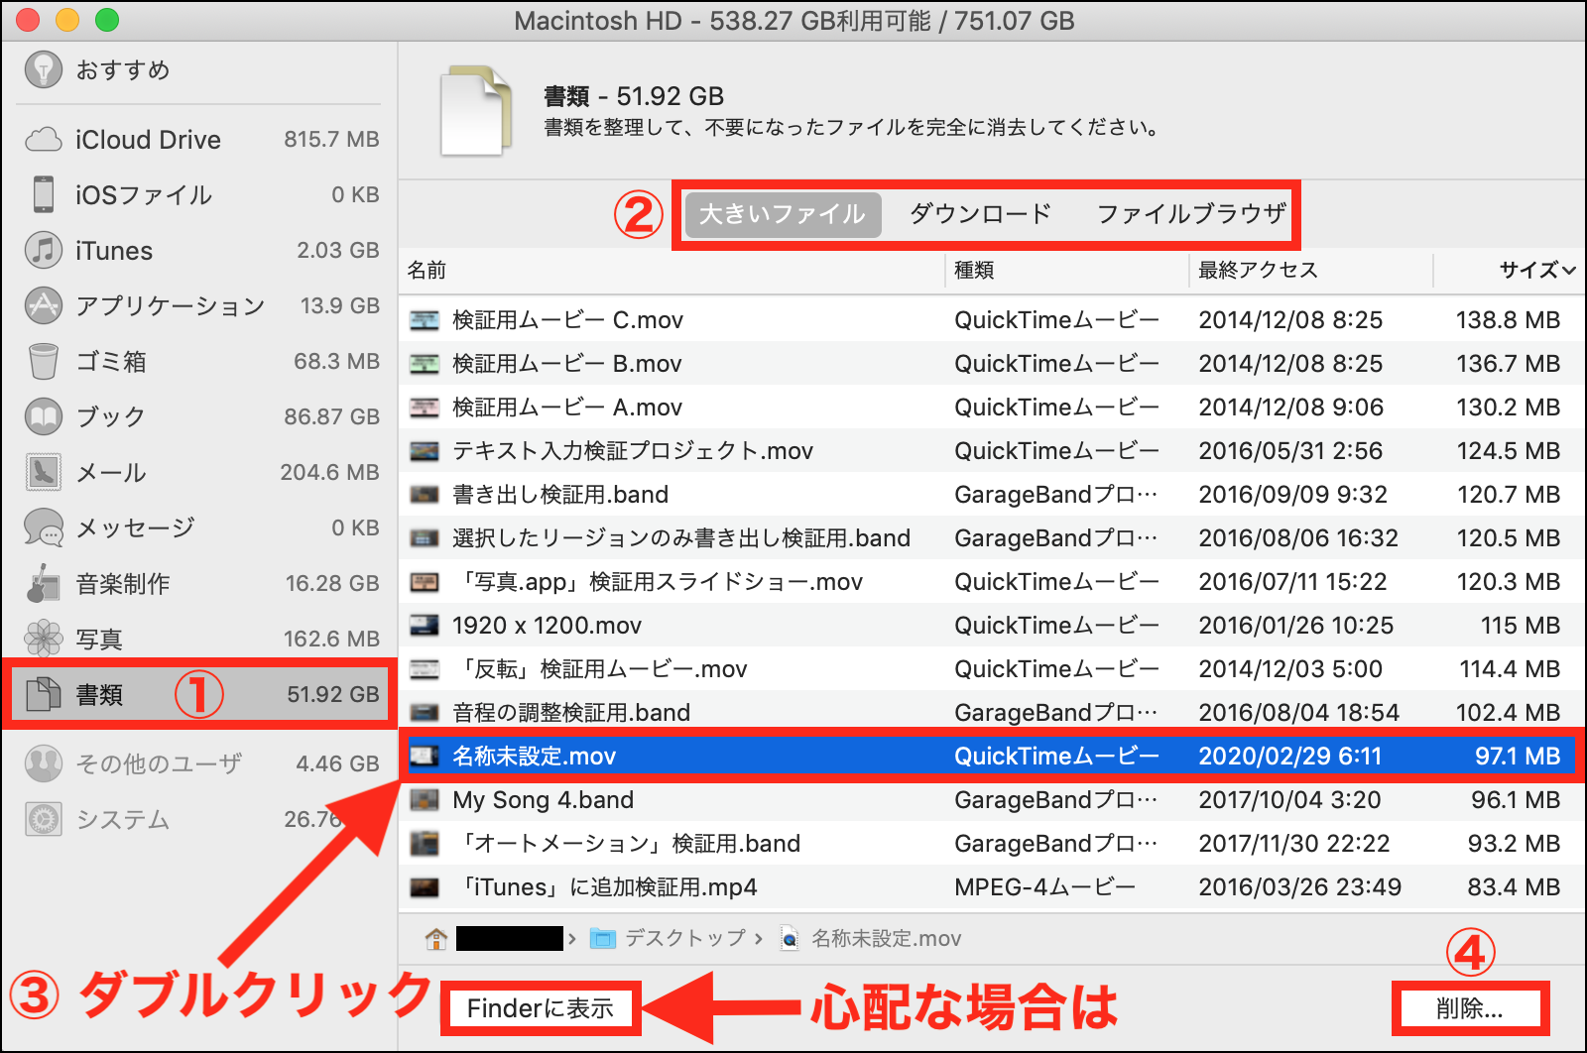Click the その他のユーザ users icon
This screenshot has width=1587, height=1053.
pos(43,763)
